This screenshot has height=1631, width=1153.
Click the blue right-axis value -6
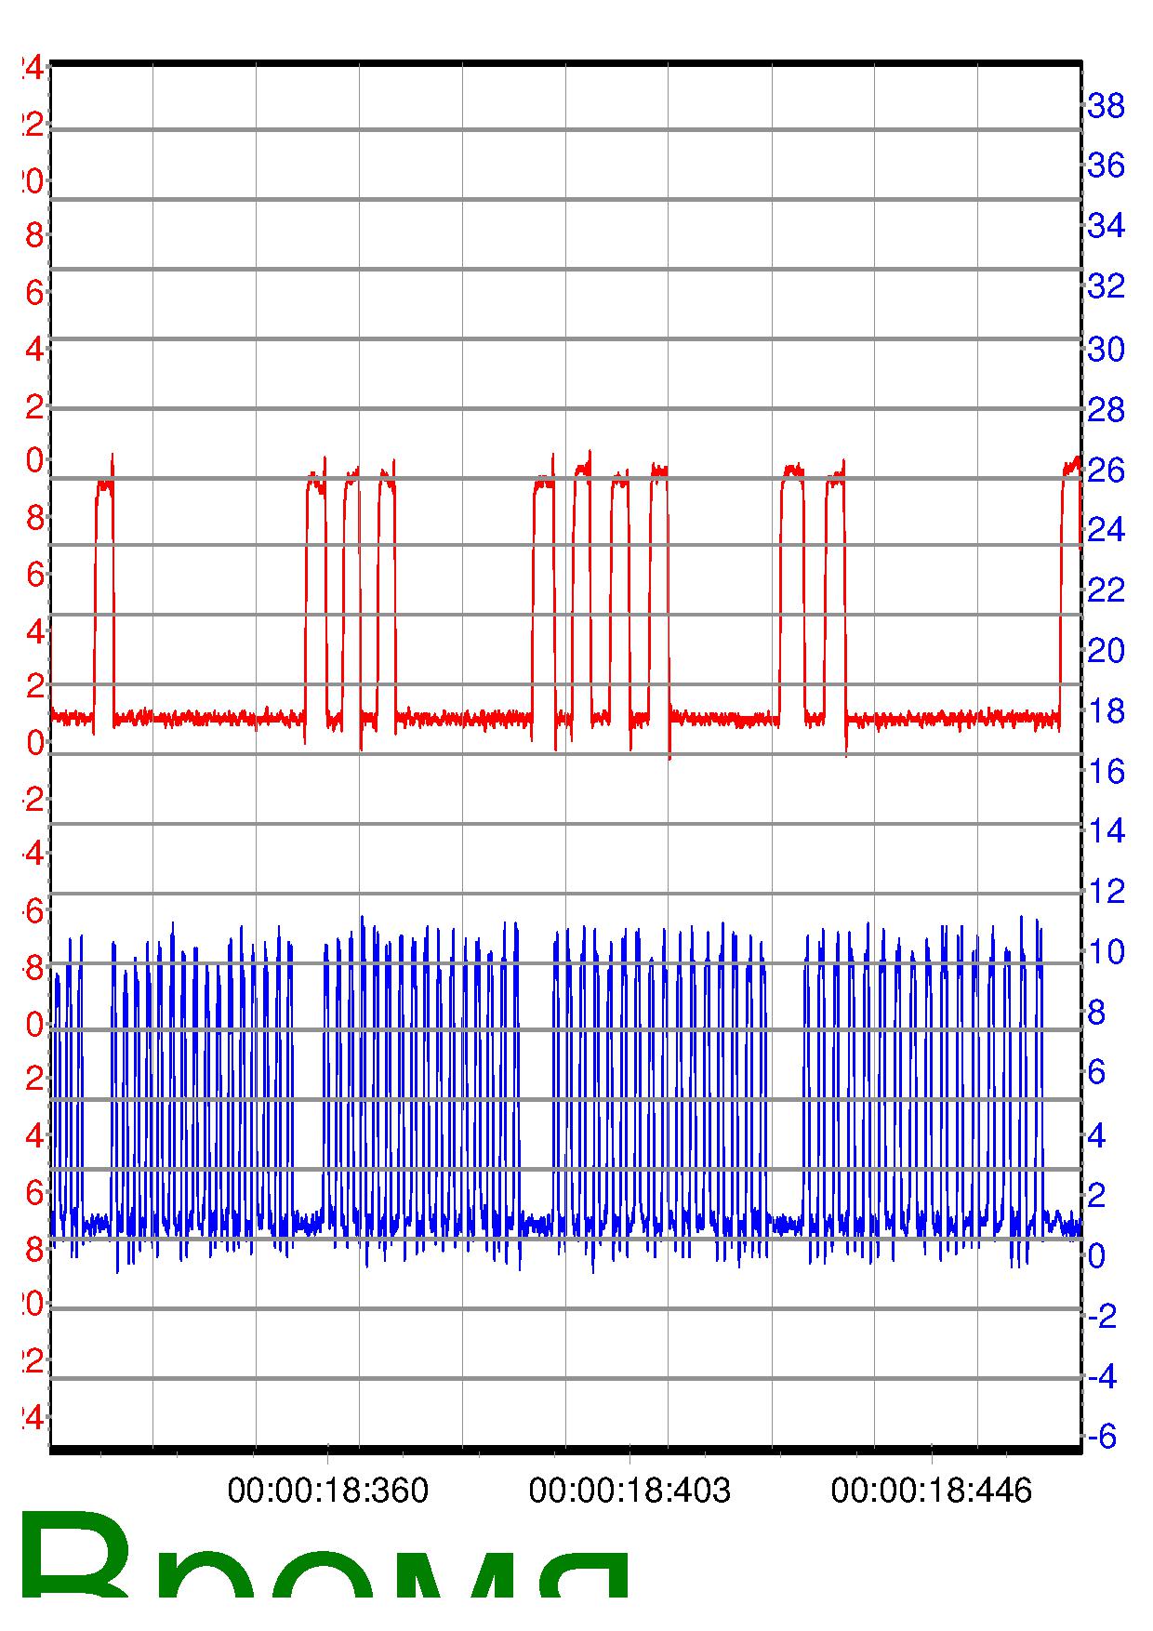point(1103,1437)
